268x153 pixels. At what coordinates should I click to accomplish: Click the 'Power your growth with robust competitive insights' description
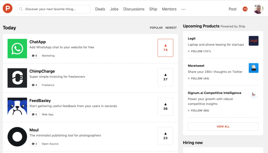click(210, 101)
